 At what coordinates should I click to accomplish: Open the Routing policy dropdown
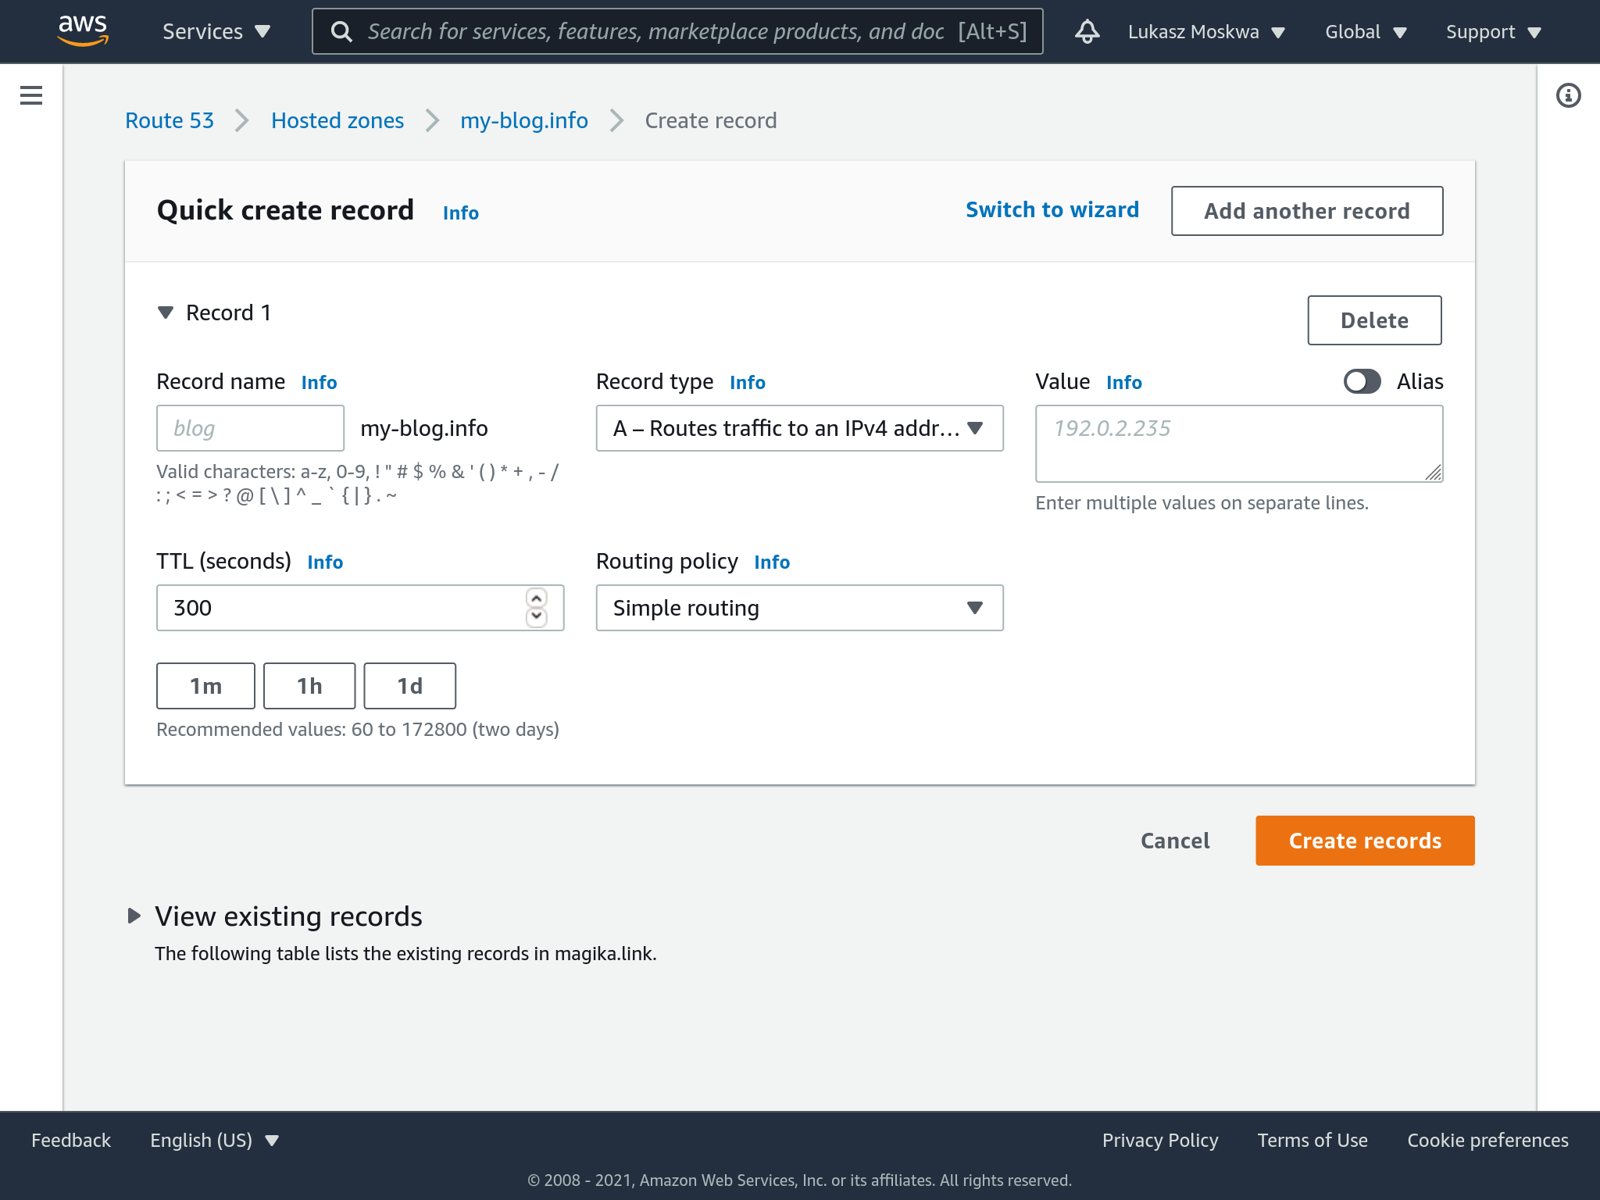[799, 608]
